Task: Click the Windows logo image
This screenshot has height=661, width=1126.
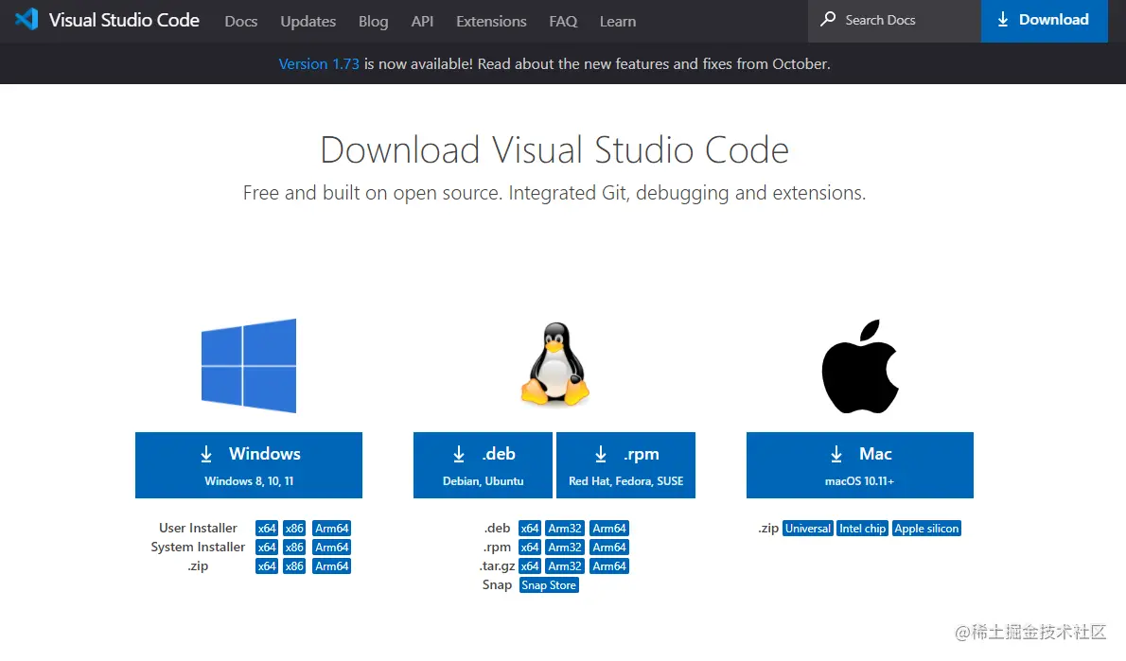Action: click(249, 366)
